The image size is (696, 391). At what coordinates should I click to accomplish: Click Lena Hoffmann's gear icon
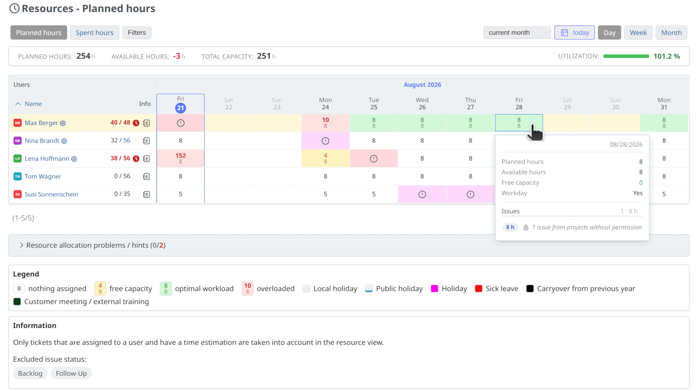[74, 159]
